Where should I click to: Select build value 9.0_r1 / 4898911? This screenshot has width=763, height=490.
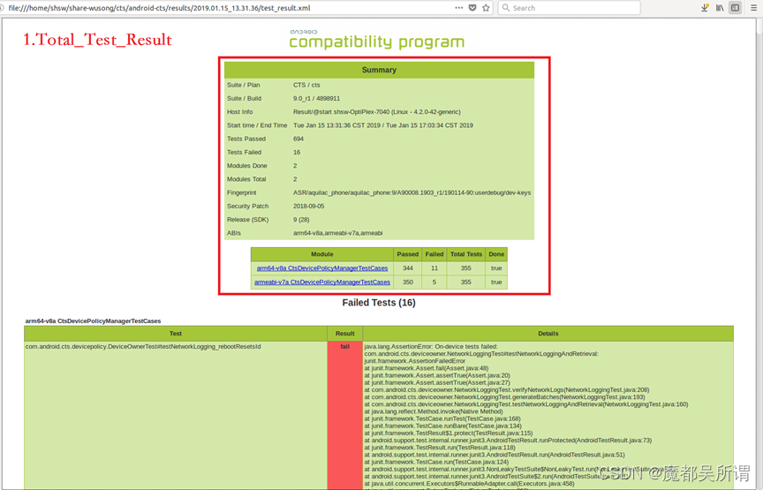point(316,98)
